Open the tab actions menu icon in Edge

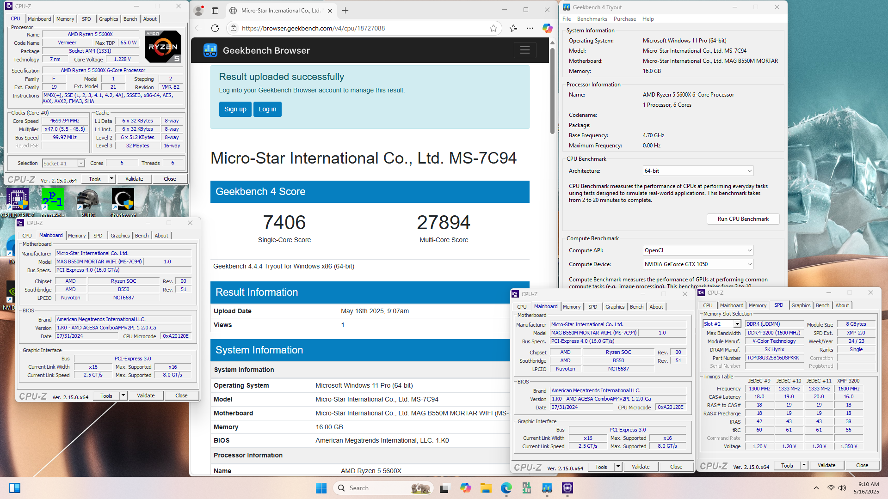(x=215, y=10)
